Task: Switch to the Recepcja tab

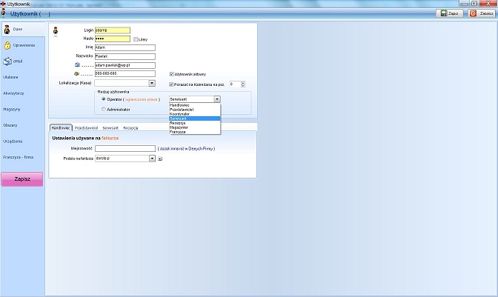Action: pos(130,128)
